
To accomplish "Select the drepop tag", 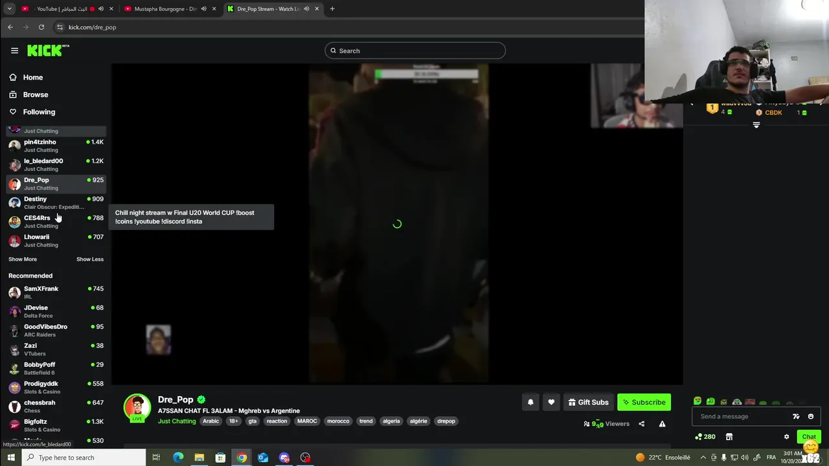I will pos(446,421).
